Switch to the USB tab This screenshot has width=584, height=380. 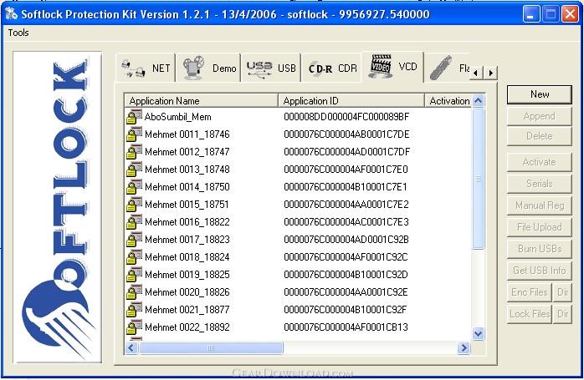(x=271, y=68)
